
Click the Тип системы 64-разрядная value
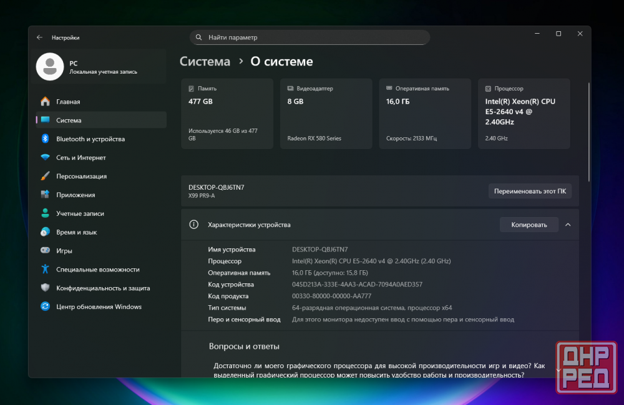coord(372,308)
